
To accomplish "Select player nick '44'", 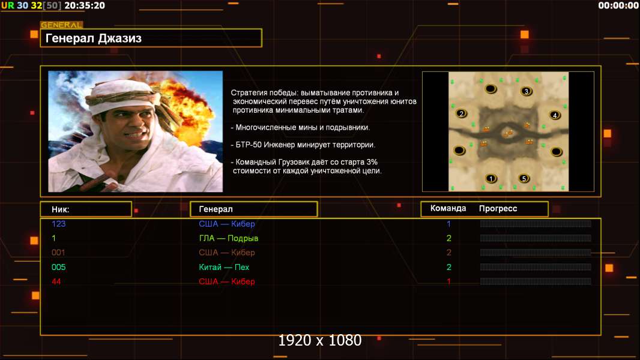I will point(56,281).
